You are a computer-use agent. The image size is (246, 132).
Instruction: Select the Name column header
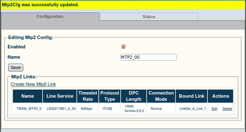pyautogui.click(x=28, y=96)
